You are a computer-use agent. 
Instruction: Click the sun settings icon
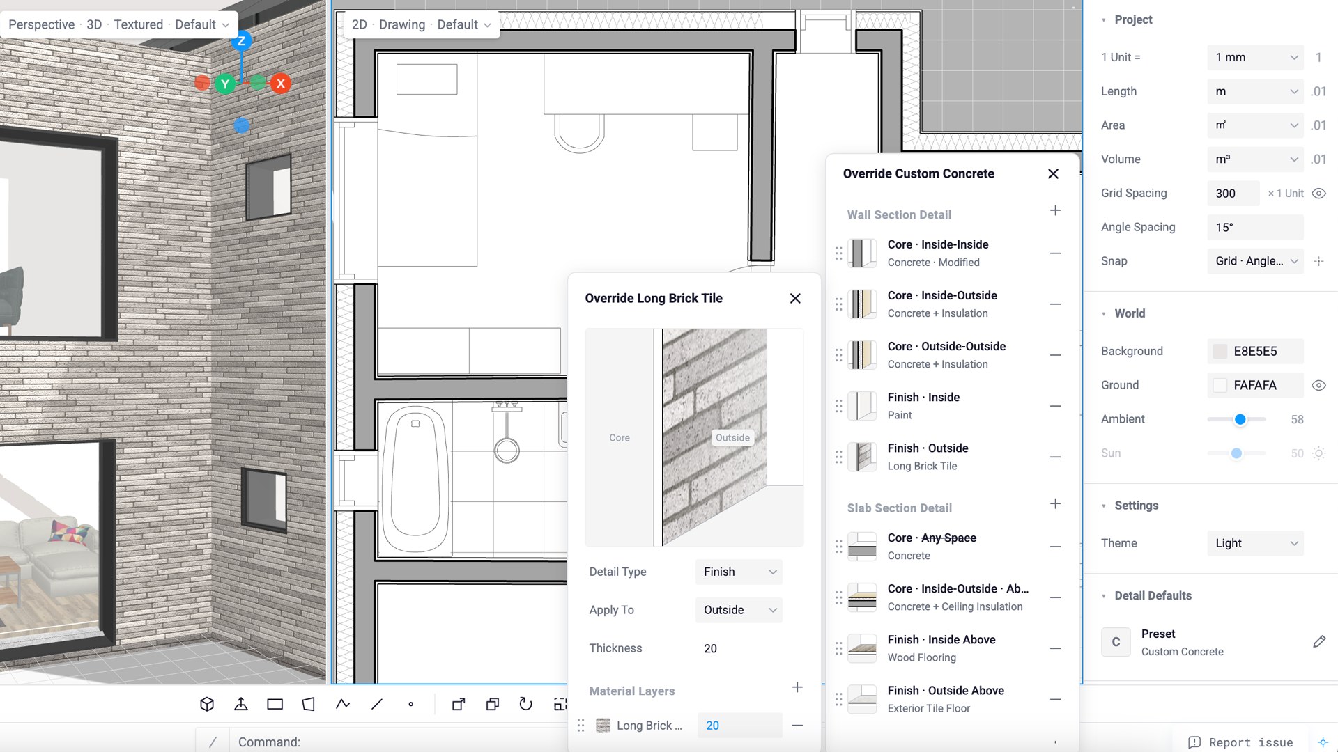click(x=1318, y=453)
